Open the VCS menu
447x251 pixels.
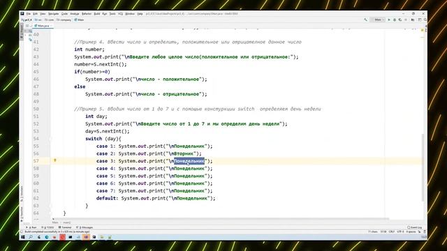(120, 14)
